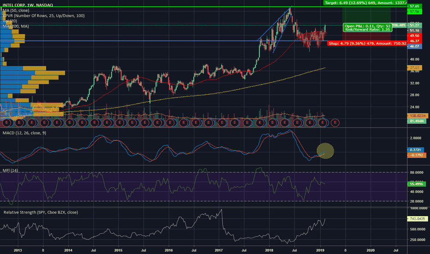Select the MFI (14) pane label
Viewport: 430px width, 254px height.
coord(10,170)
